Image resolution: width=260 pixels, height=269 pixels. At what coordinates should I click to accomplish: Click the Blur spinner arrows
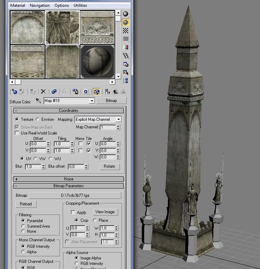point(43,167)
